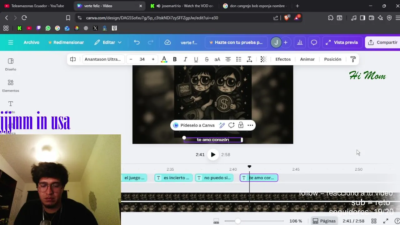Open the comments speech bubble icon
Screen dimensions: 400x225
314,42
